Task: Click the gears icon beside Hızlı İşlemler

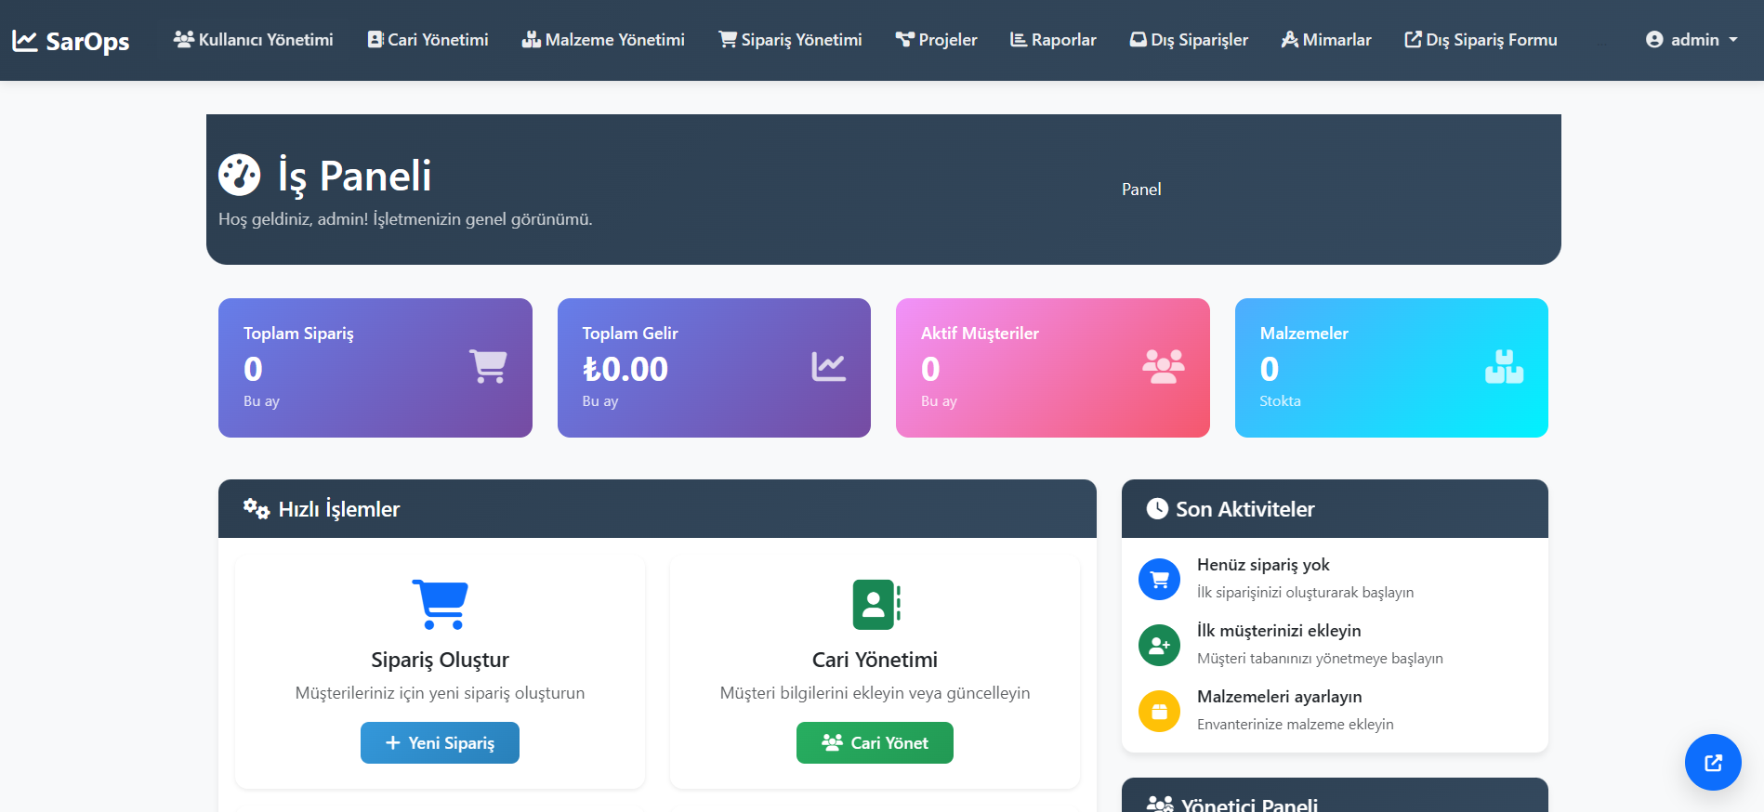Action: 257,508
